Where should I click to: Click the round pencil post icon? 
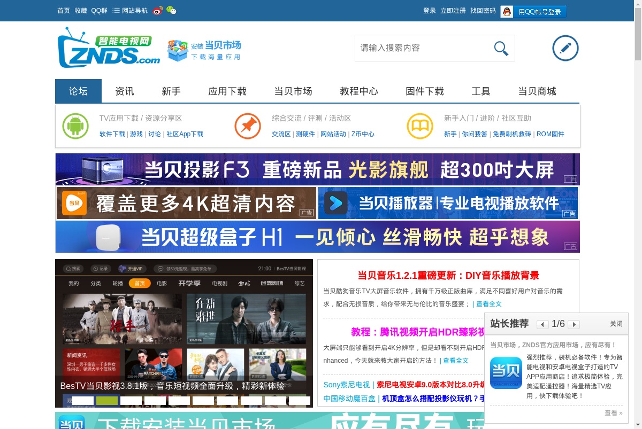point(565,48)
